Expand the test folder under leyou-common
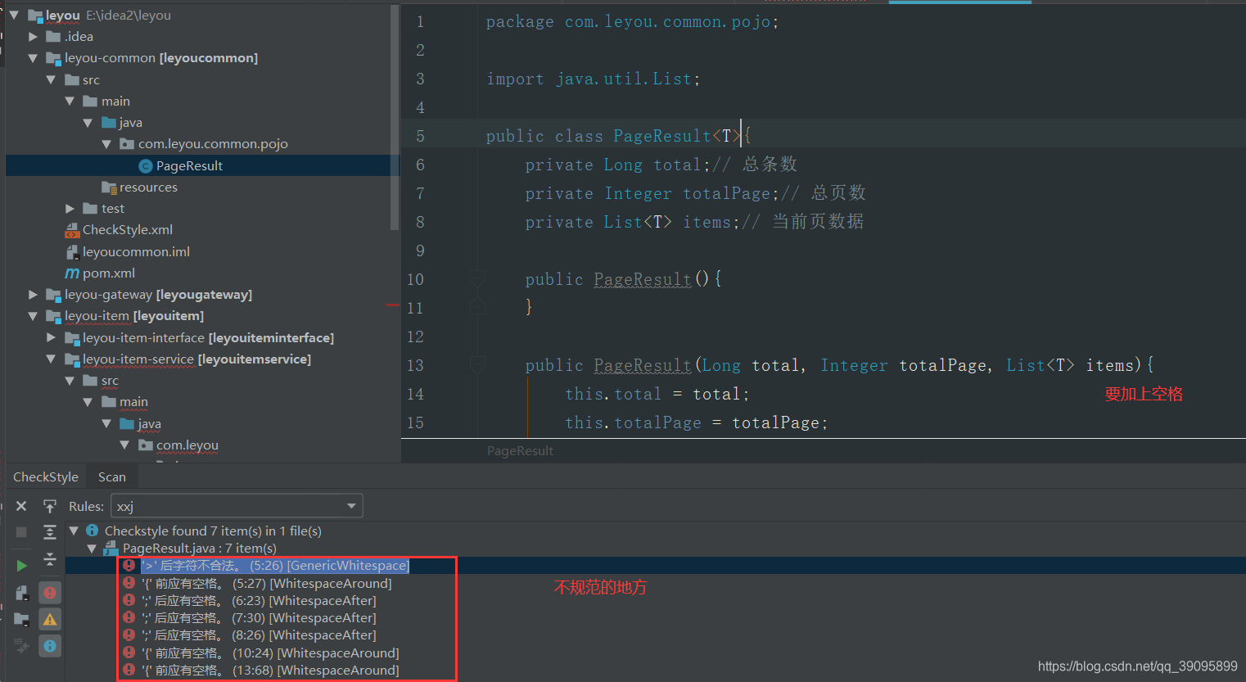The width and height of the screenshot is (1246, 682). (70, 209)
